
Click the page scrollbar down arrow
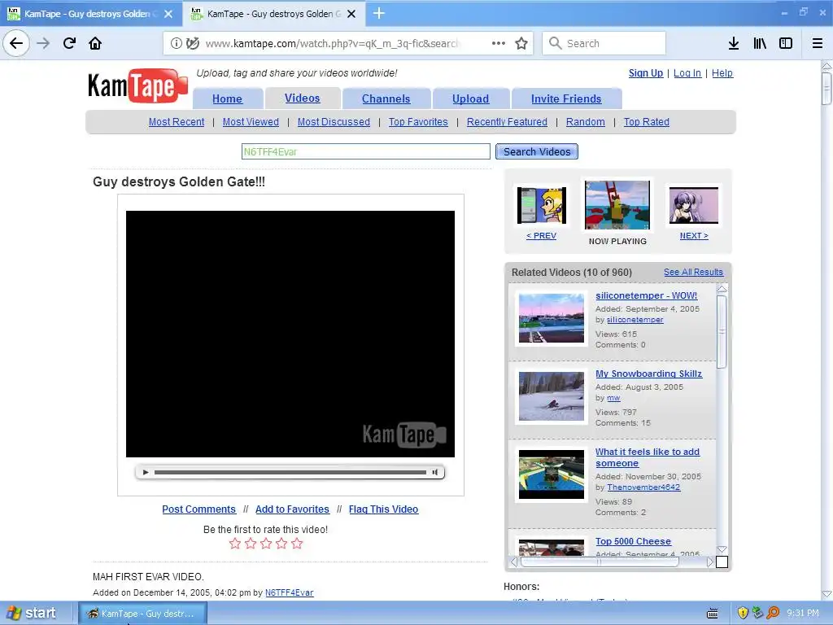pos(826,594)
